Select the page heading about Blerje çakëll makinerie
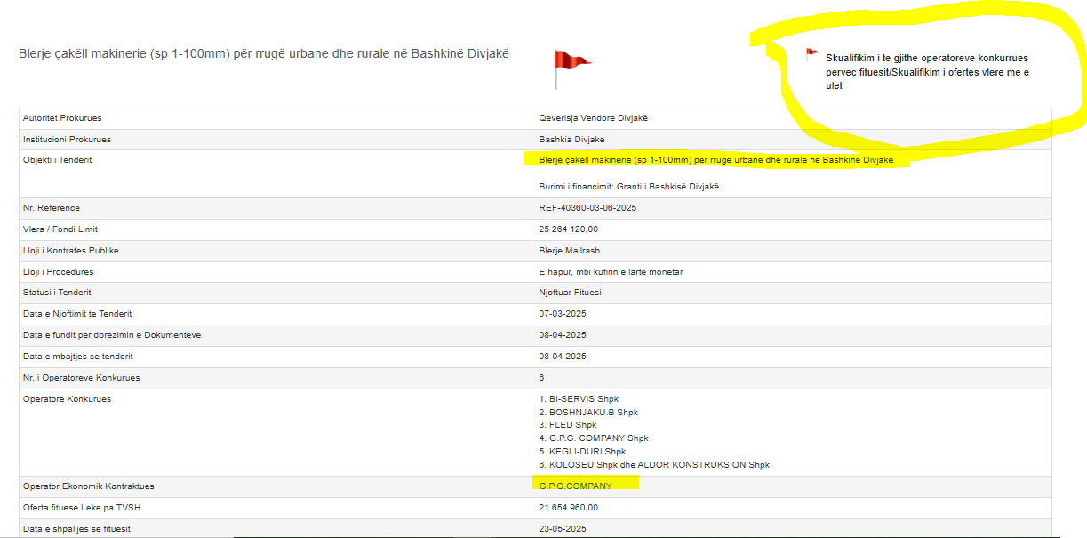This screenshot has height=538, width=1087. [264, 54]
